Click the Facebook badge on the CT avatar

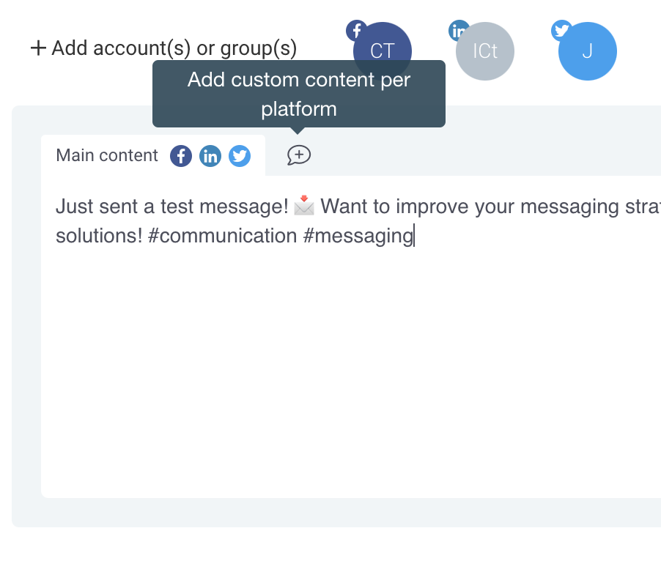pyautogui.click(x=356, y=30)
